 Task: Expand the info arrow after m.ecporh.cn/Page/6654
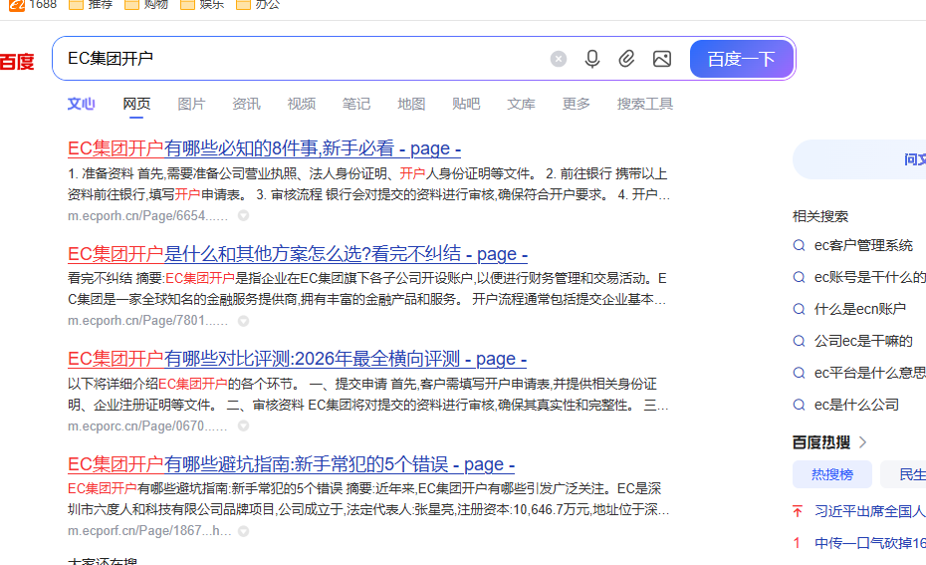tap(243, 215)
